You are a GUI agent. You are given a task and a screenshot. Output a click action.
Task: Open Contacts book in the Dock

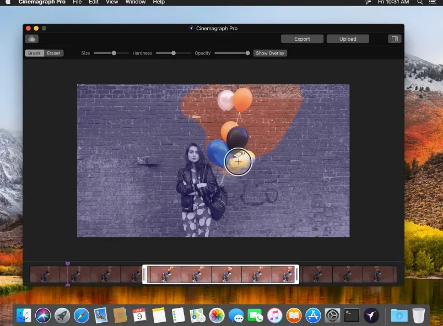point(120,316)
